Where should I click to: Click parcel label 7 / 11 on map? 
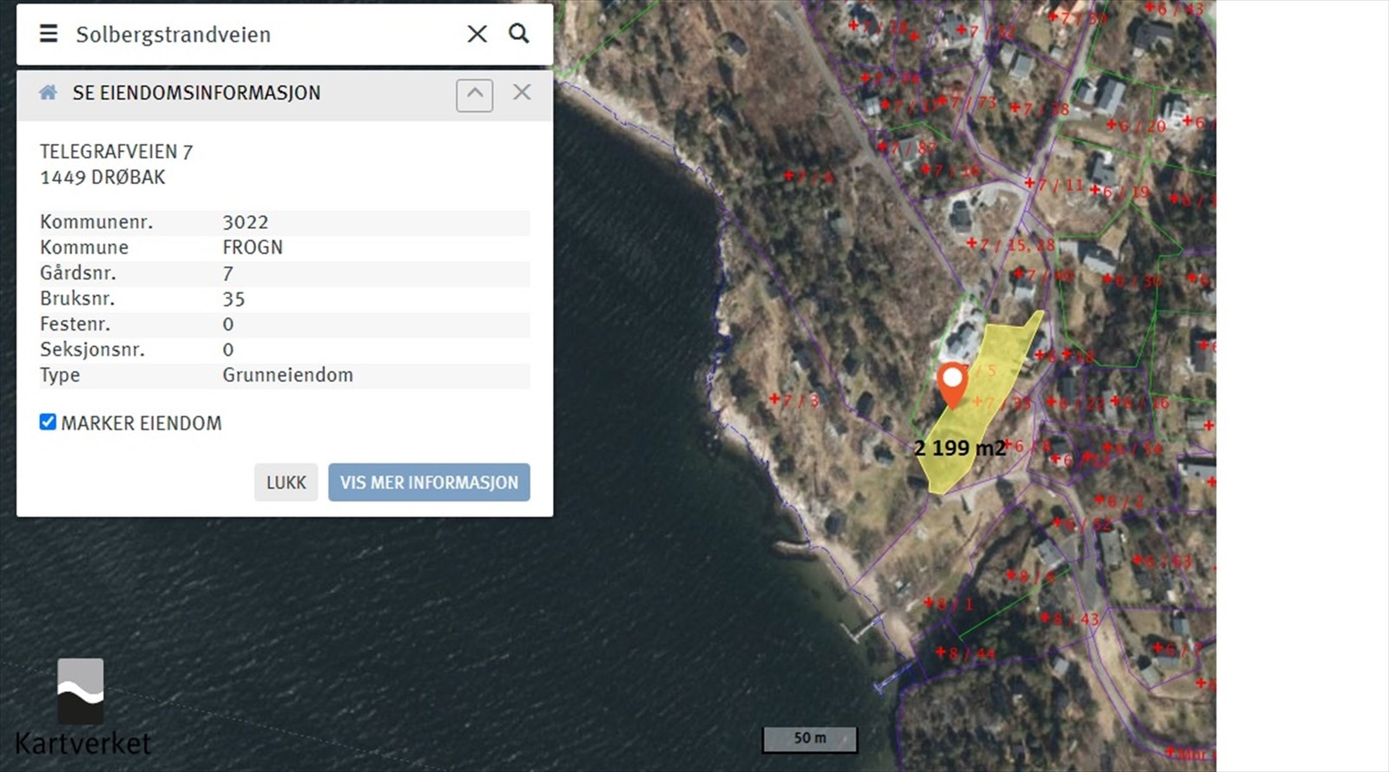click(1054, 185)
